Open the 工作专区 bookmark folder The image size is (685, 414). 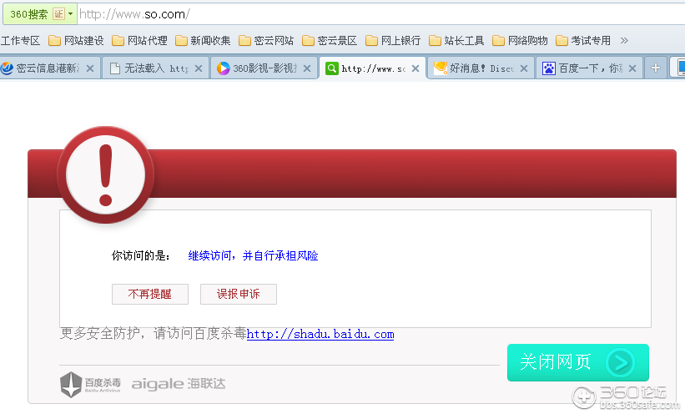(x=20, y=41)
